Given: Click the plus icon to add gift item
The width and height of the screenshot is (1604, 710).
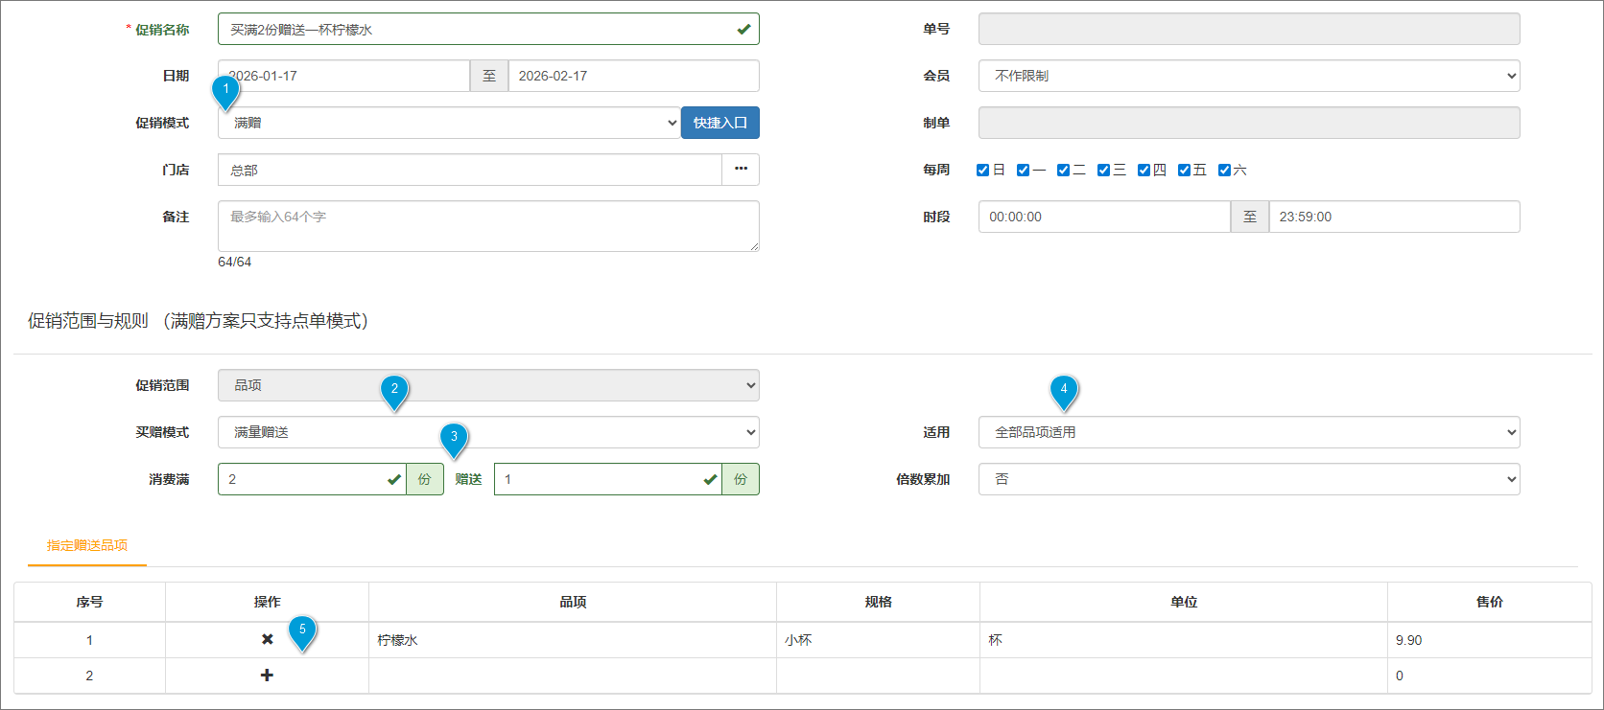Looking at the screenshot, I should (x=267, y=676).
